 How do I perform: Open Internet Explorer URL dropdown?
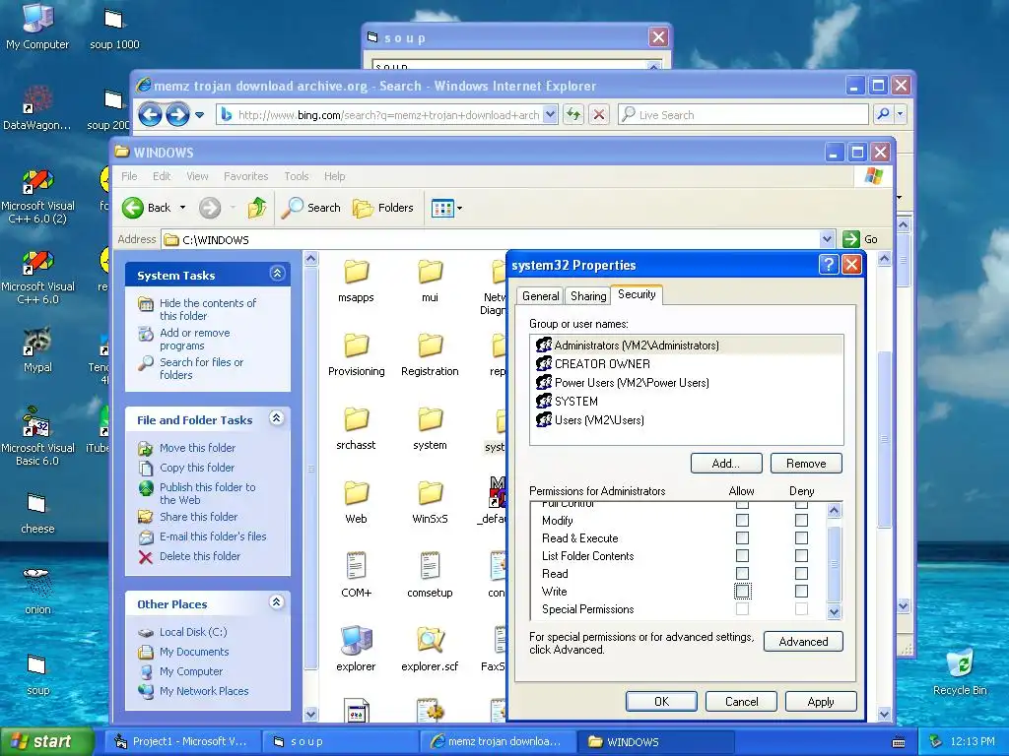tap(550, 115)
